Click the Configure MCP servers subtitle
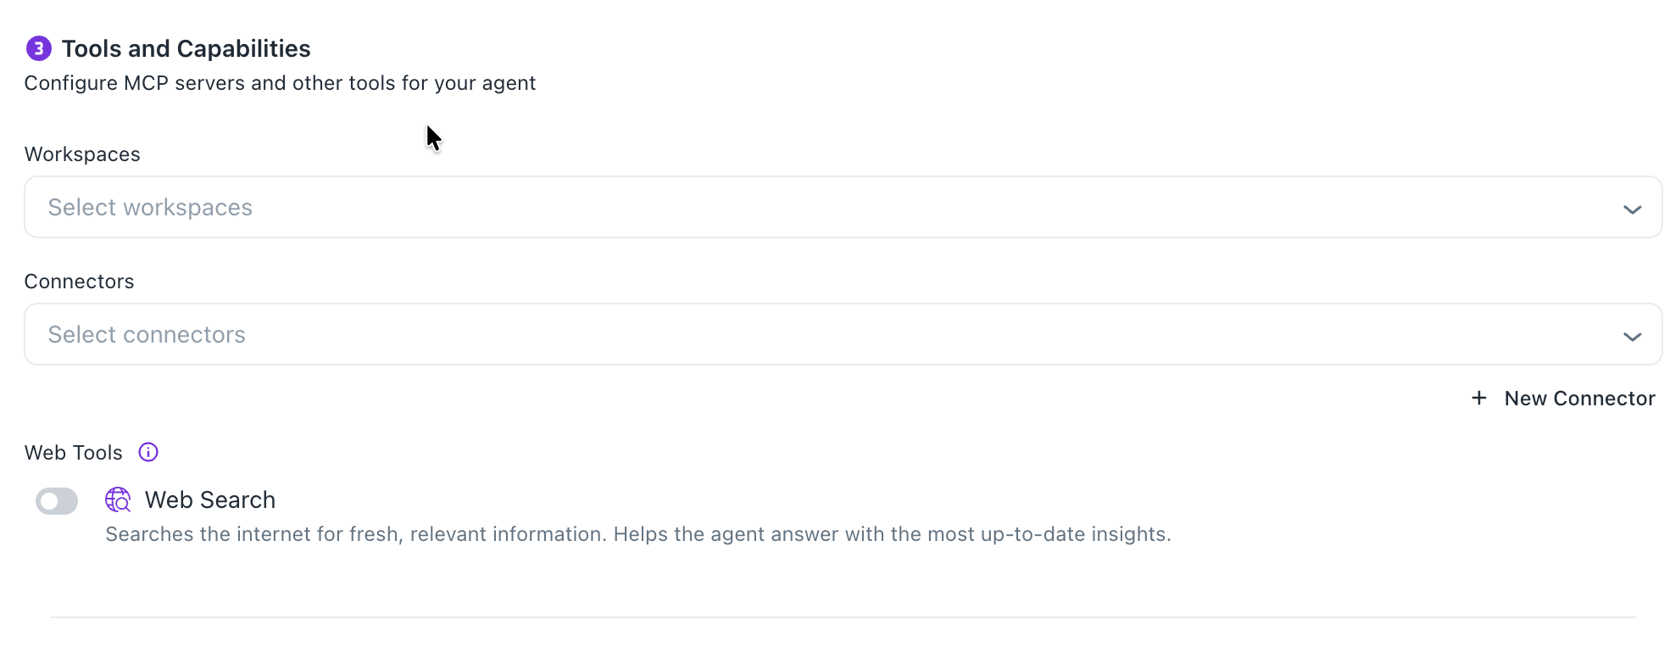 point(280,83)
